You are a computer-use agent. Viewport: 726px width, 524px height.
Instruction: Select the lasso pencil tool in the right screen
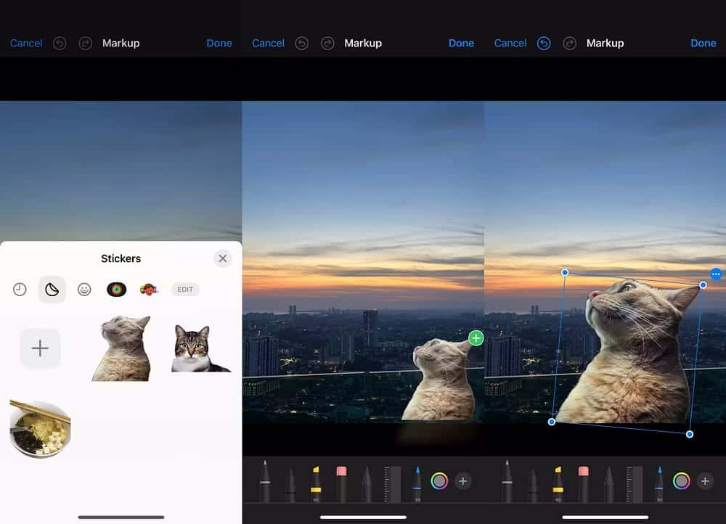pyautogui.click(x=608, y=484)
